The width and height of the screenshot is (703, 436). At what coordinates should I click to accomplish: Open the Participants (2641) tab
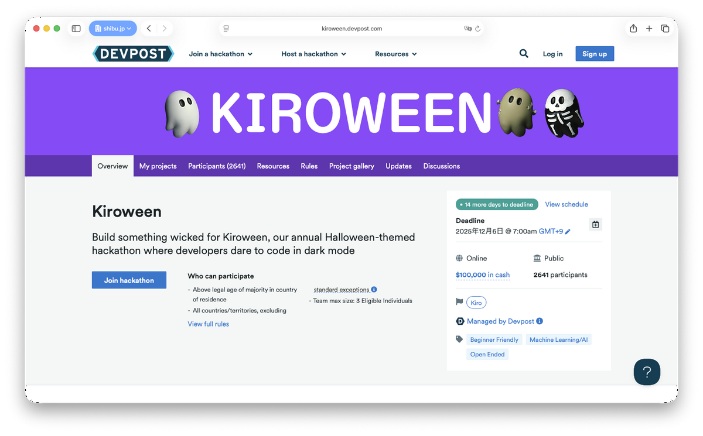(x=217, y=166)
